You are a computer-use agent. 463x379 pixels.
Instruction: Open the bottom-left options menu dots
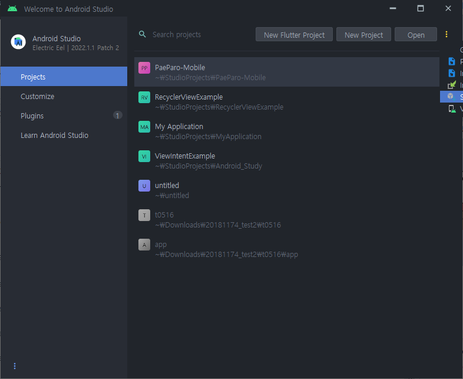pyautogui.click(x=15, y=366)
